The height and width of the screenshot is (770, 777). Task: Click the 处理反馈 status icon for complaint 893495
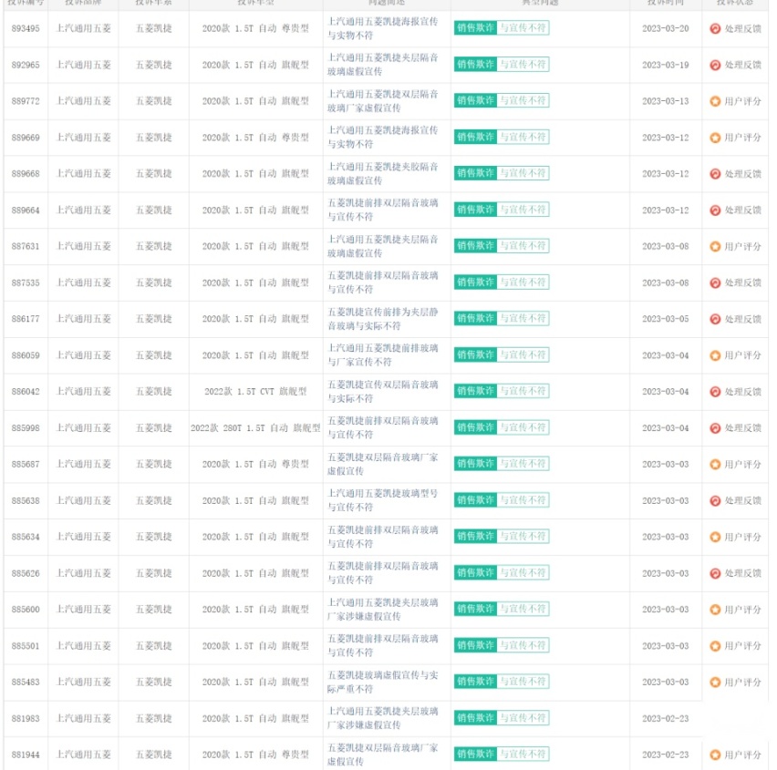[715, 29]
